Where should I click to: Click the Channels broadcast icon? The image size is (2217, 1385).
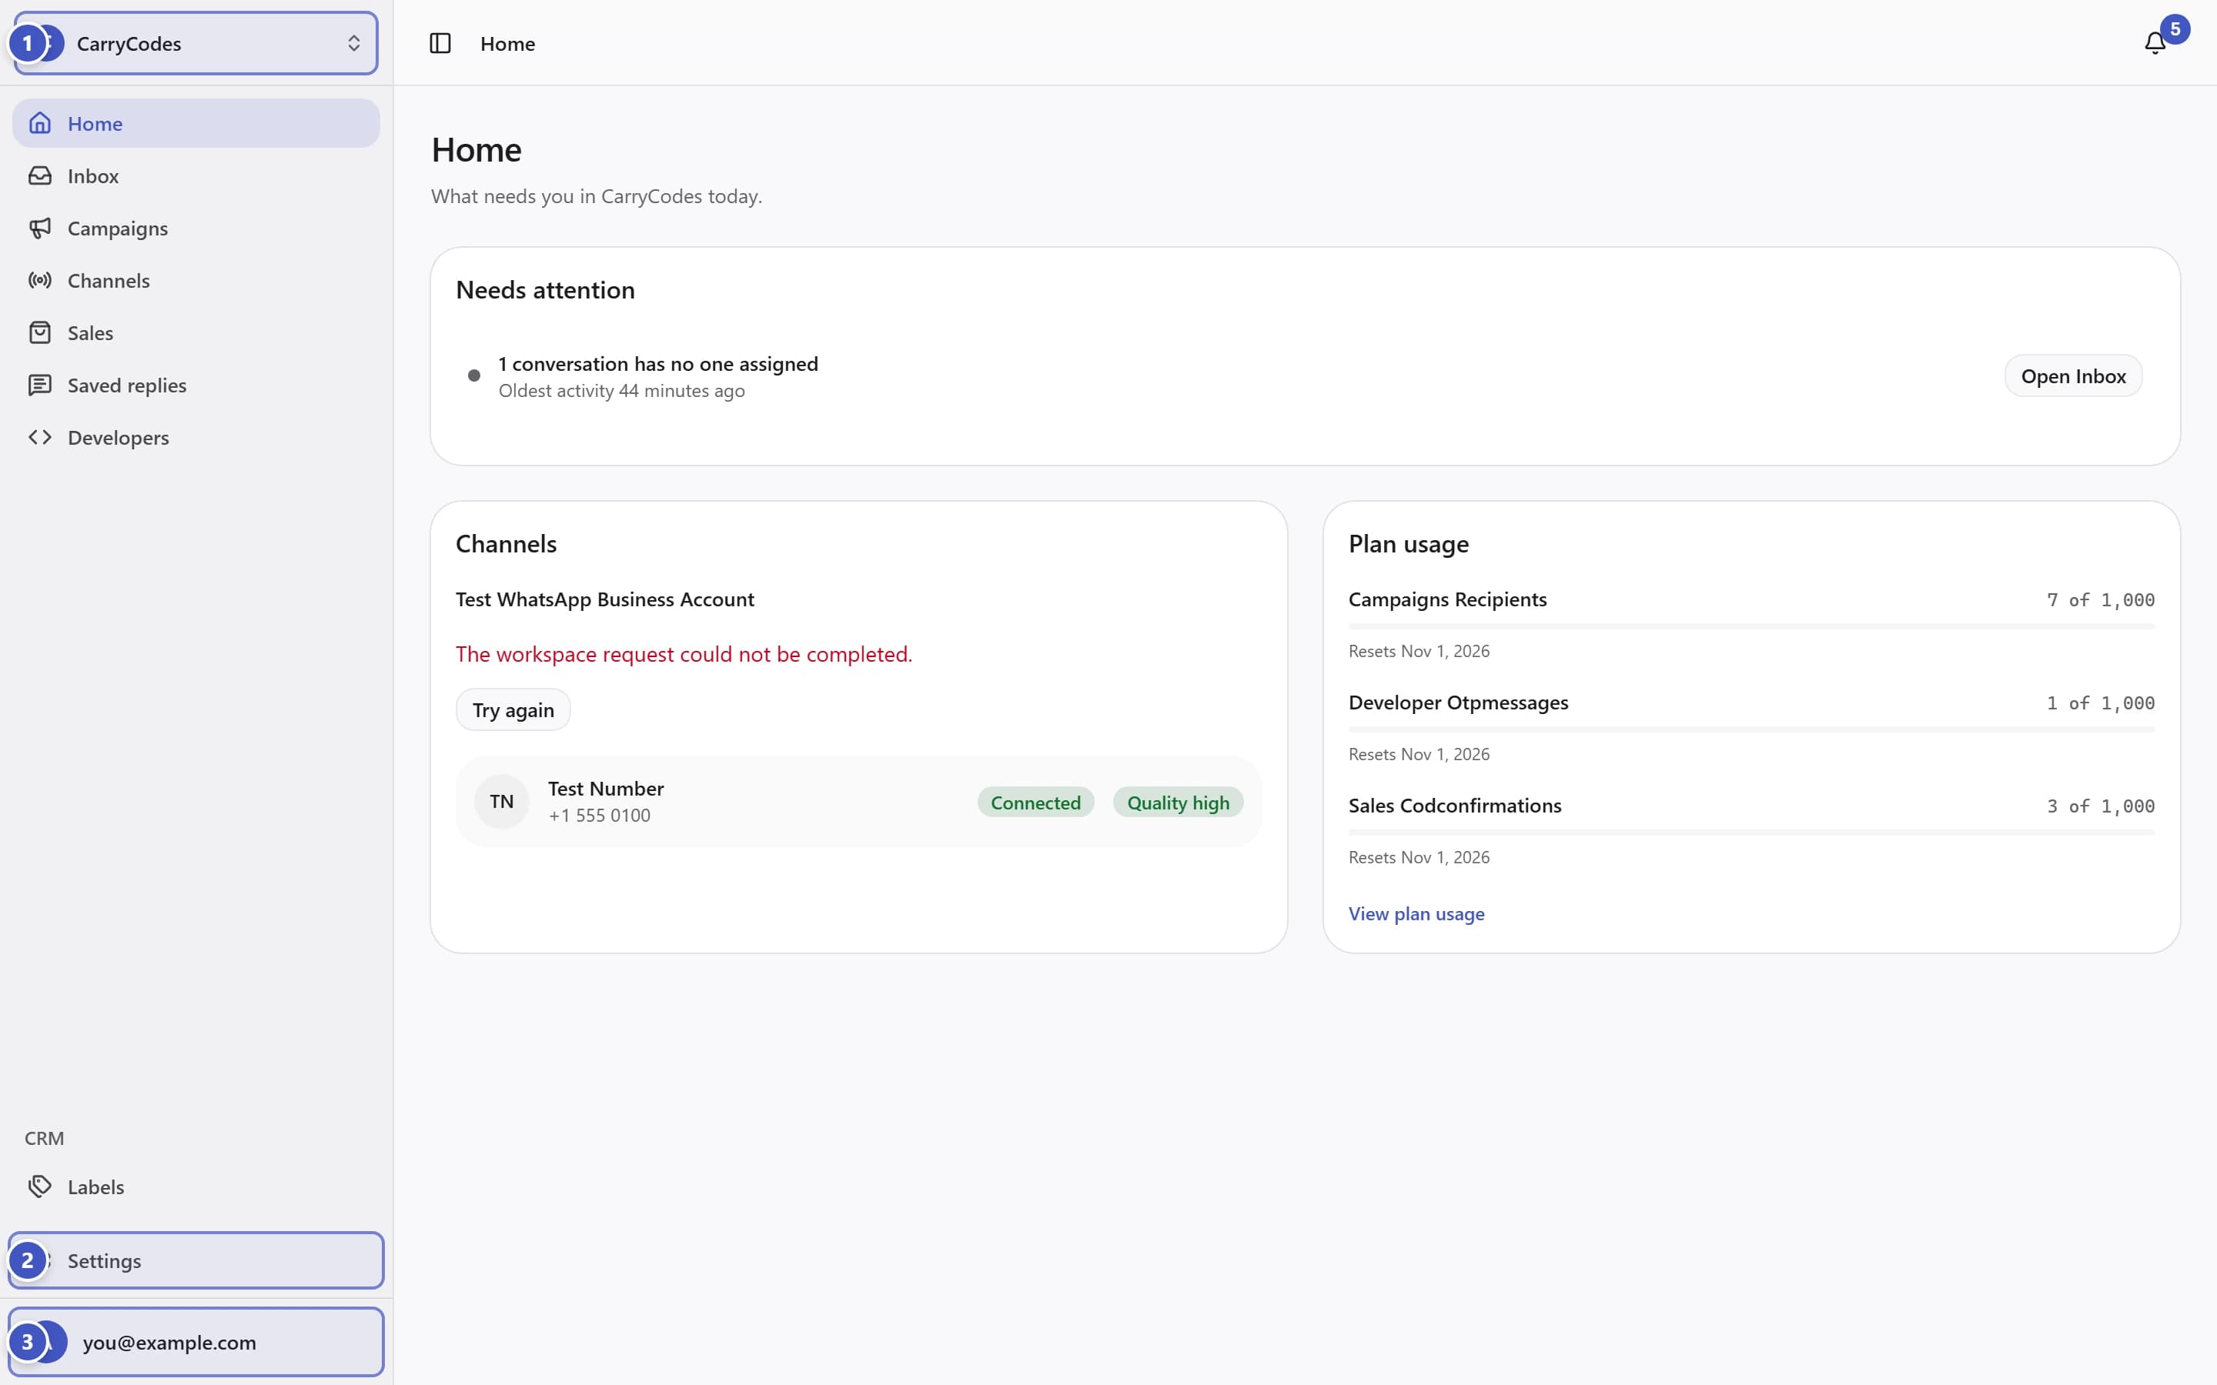click(39, 280)
